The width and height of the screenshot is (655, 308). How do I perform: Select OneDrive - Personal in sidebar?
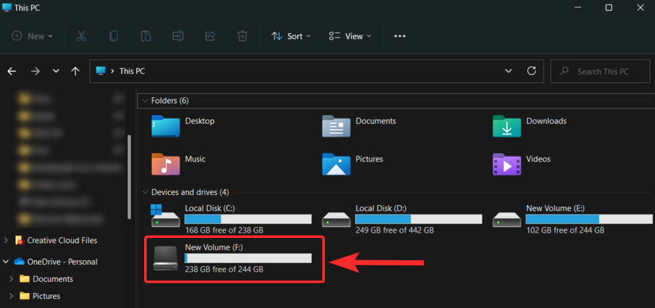click(56, 262)
